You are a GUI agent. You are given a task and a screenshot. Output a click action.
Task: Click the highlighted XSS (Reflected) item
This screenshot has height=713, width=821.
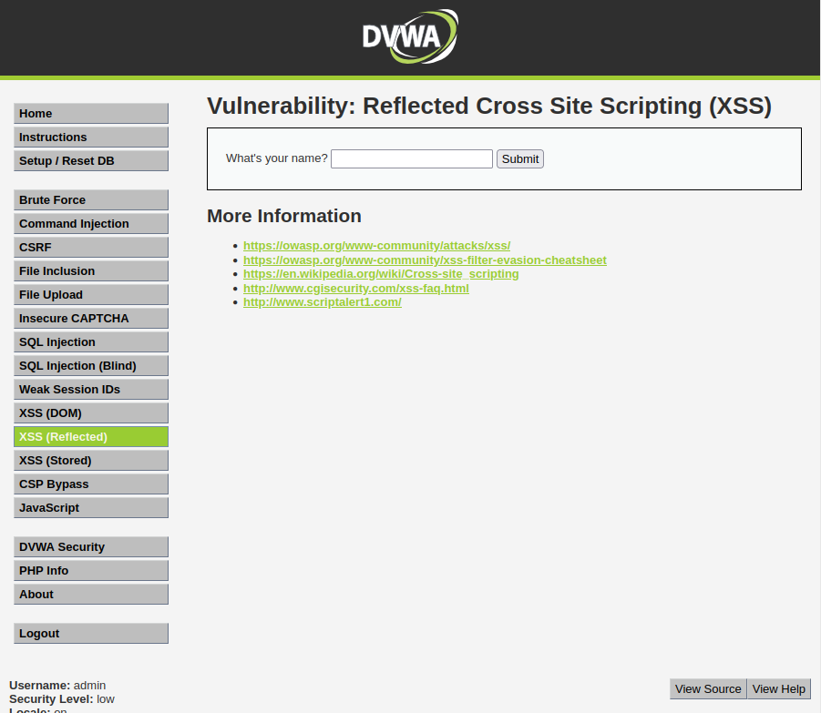click(91, 437)
